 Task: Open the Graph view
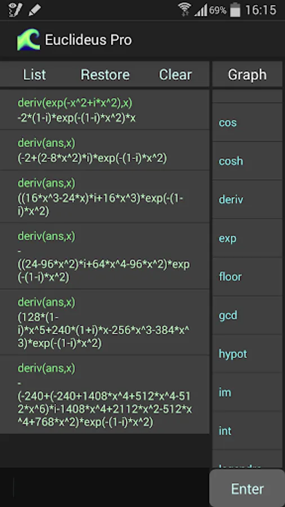point(247,75)
